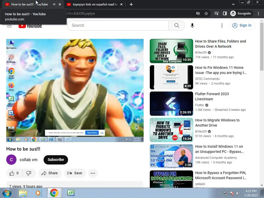Open 'How to Fix Windows 11 Home' title

click(x=221, y=70)
